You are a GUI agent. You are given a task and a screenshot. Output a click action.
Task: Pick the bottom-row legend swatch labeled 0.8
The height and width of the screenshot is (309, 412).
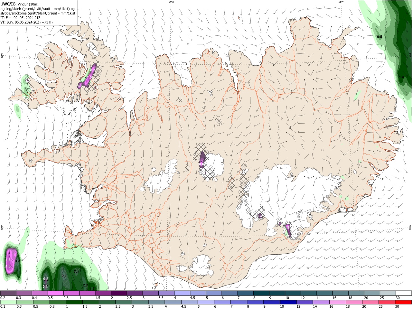point(58,302)
